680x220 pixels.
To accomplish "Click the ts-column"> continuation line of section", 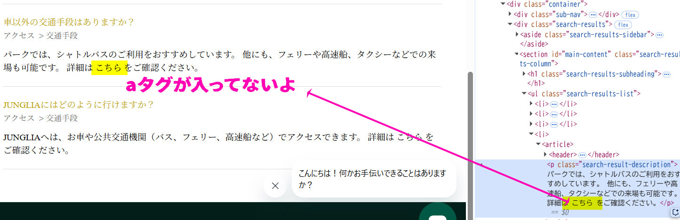I will (x=539, y=64).
